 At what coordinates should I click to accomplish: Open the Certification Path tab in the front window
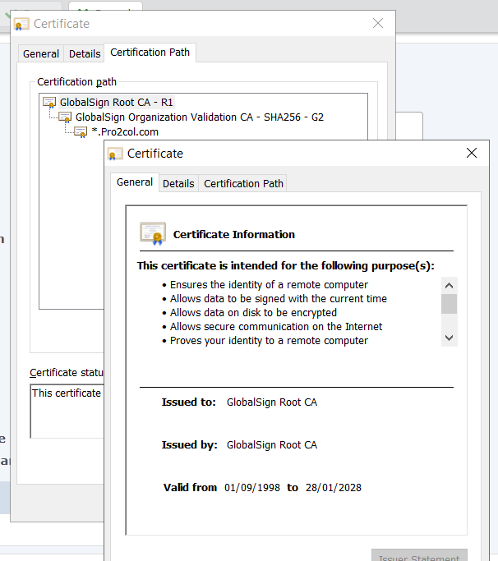(x=243, y=183)
